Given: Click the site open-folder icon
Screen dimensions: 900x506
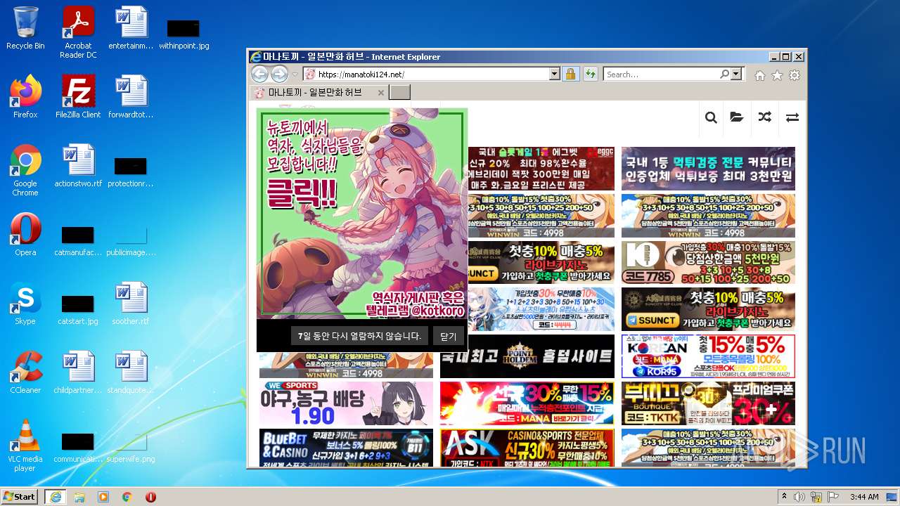Looking at the screenshot, I should [737, 117].
